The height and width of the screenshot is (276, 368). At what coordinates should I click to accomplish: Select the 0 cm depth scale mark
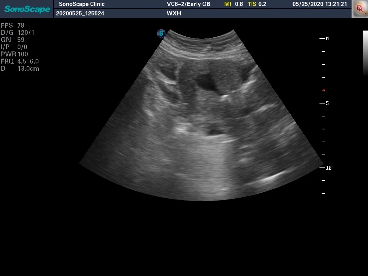tap(325, 38)
